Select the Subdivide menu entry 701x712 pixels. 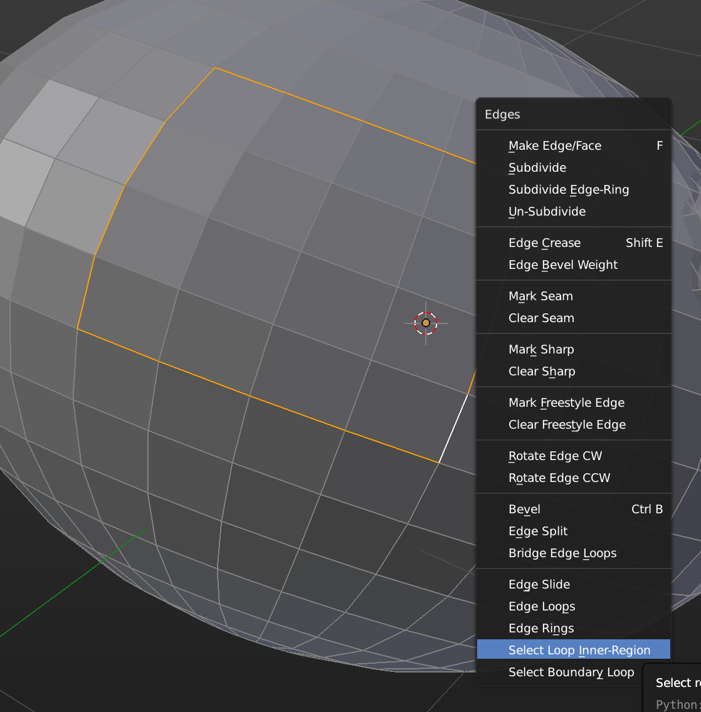(x=573, y=167)
